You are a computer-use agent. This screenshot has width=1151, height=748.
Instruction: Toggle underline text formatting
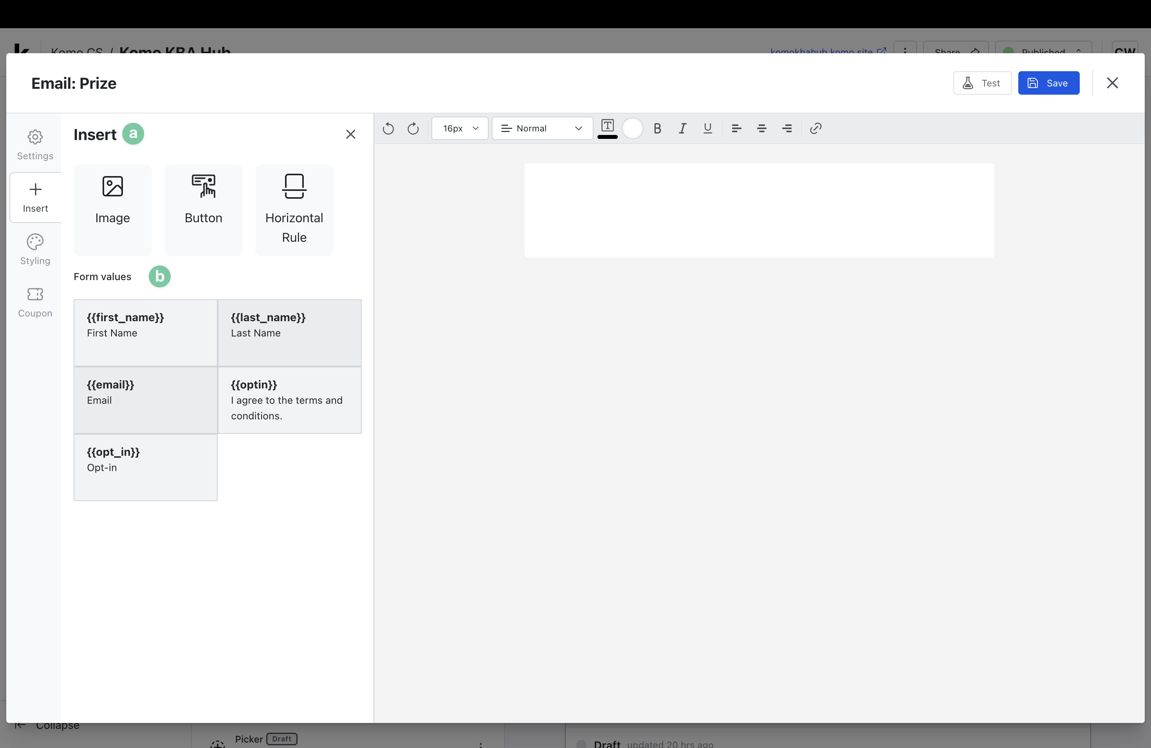tap(707, 129)
